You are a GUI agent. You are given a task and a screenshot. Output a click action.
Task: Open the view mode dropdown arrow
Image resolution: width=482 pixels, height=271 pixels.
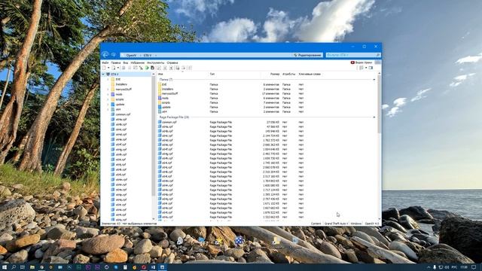click(x=366, y=68)
